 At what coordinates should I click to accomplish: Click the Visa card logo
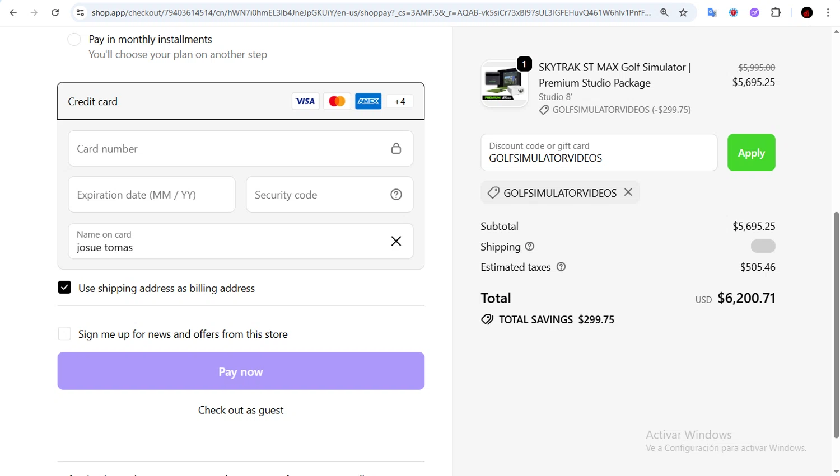305,101
